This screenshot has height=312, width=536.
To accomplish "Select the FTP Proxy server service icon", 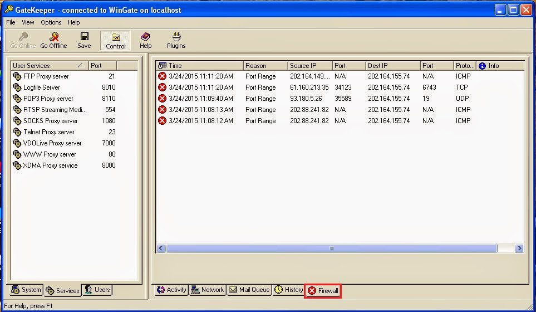I will click(x=17, y=76).
